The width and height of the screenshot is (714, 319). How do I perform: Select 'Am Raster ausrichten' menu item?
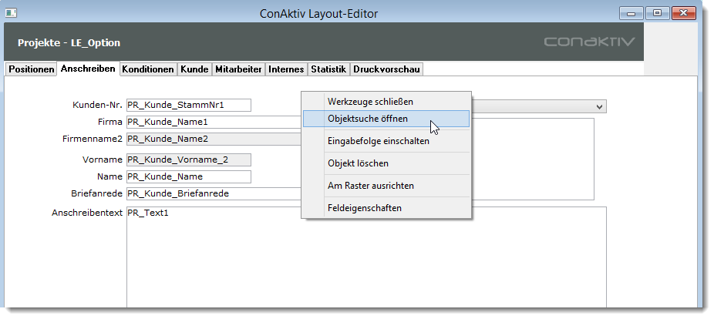370,186
